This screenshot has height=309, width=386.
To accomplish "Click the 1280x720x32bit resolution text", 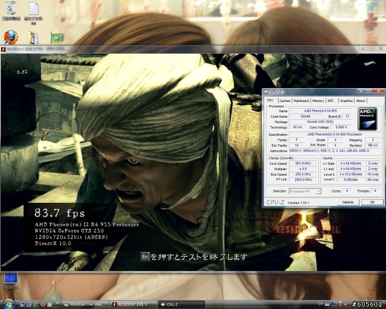I will point(71,237).
